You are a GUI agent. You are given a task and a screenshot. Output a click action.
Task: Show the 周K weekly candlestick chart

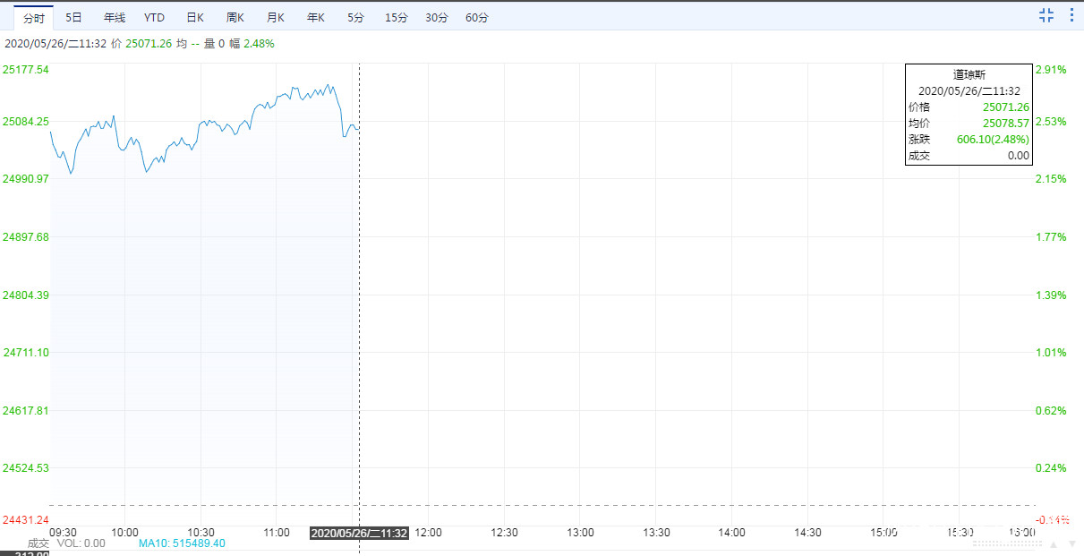tap(235, 18)
